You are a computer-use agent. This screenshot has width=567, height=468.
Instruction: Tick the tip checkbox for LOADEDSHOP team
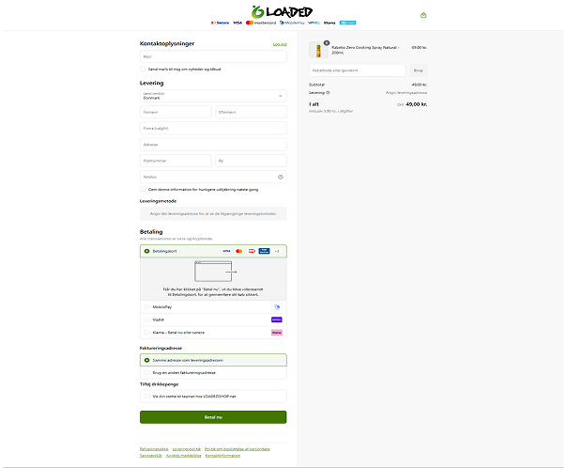click(146, 397)
